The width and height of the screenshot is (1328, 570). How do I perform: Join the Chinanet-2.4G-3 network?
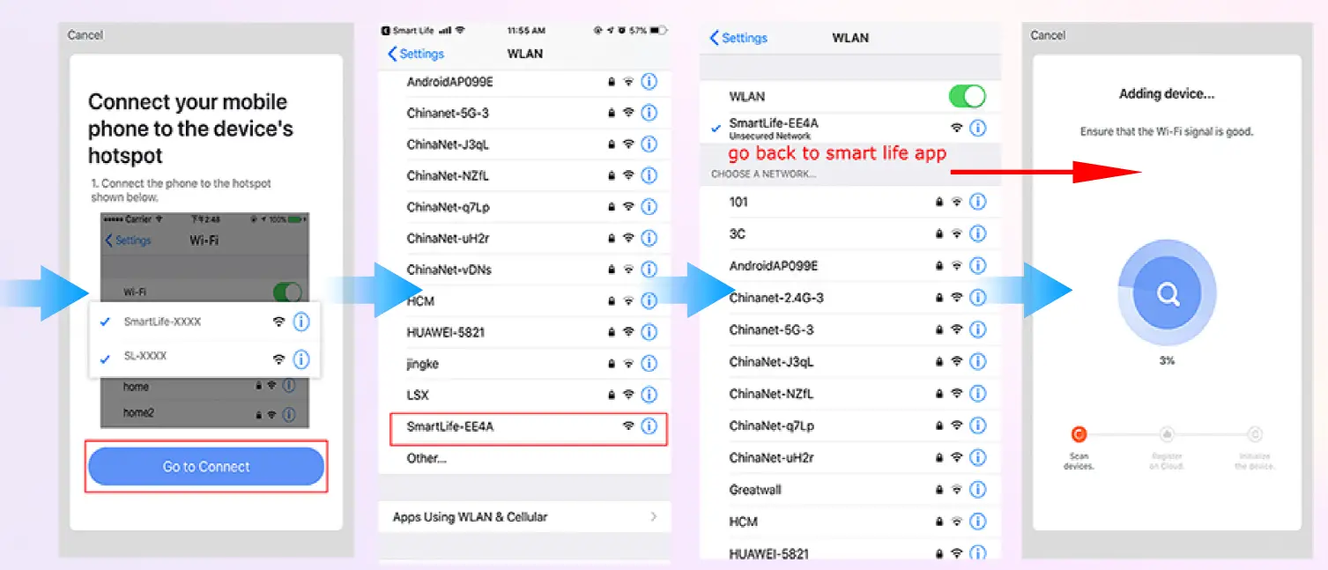(850, 298)
